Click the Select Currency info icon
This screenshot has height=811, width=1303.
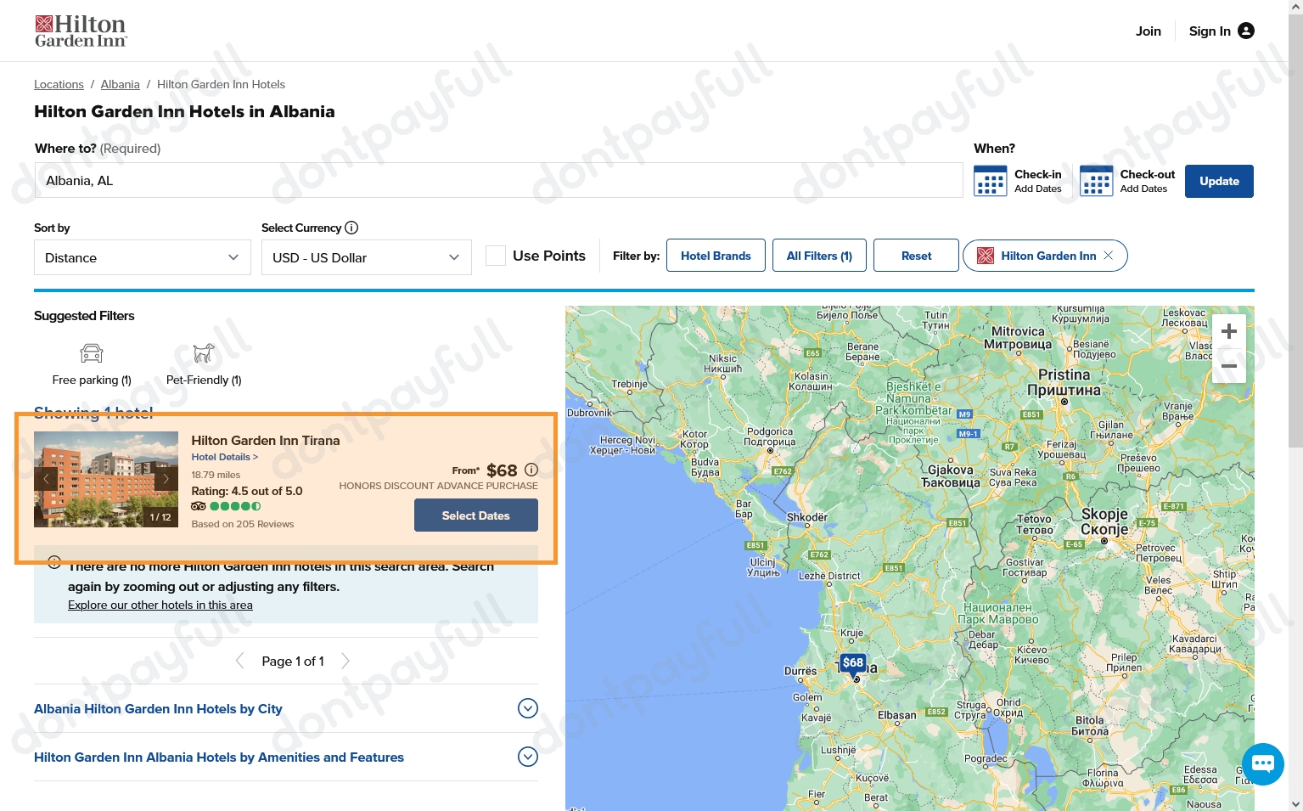[x=351, y=228]
